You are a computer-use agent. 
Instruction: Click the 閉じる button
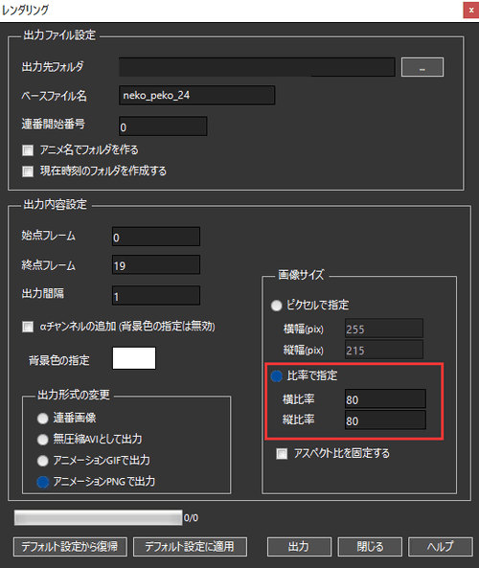pyautogui.click(x=370, y=547)
